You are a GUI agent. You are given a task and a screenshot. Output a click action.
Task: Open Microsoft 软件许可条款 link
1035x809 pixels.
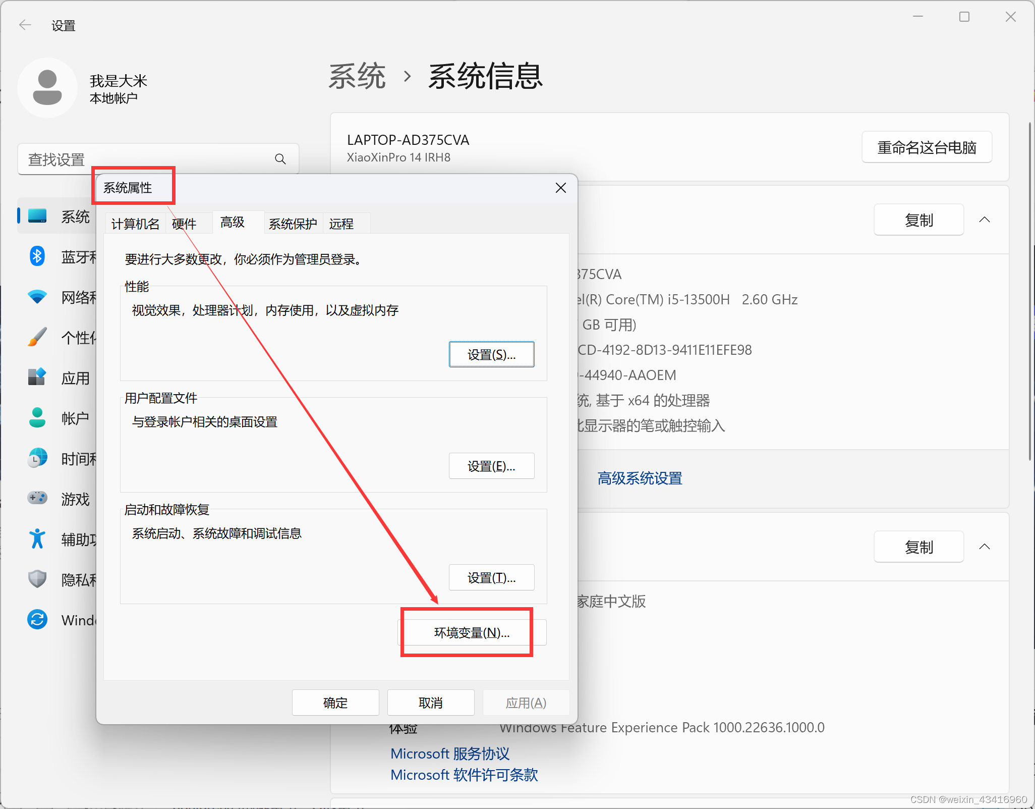pos(464,775)
